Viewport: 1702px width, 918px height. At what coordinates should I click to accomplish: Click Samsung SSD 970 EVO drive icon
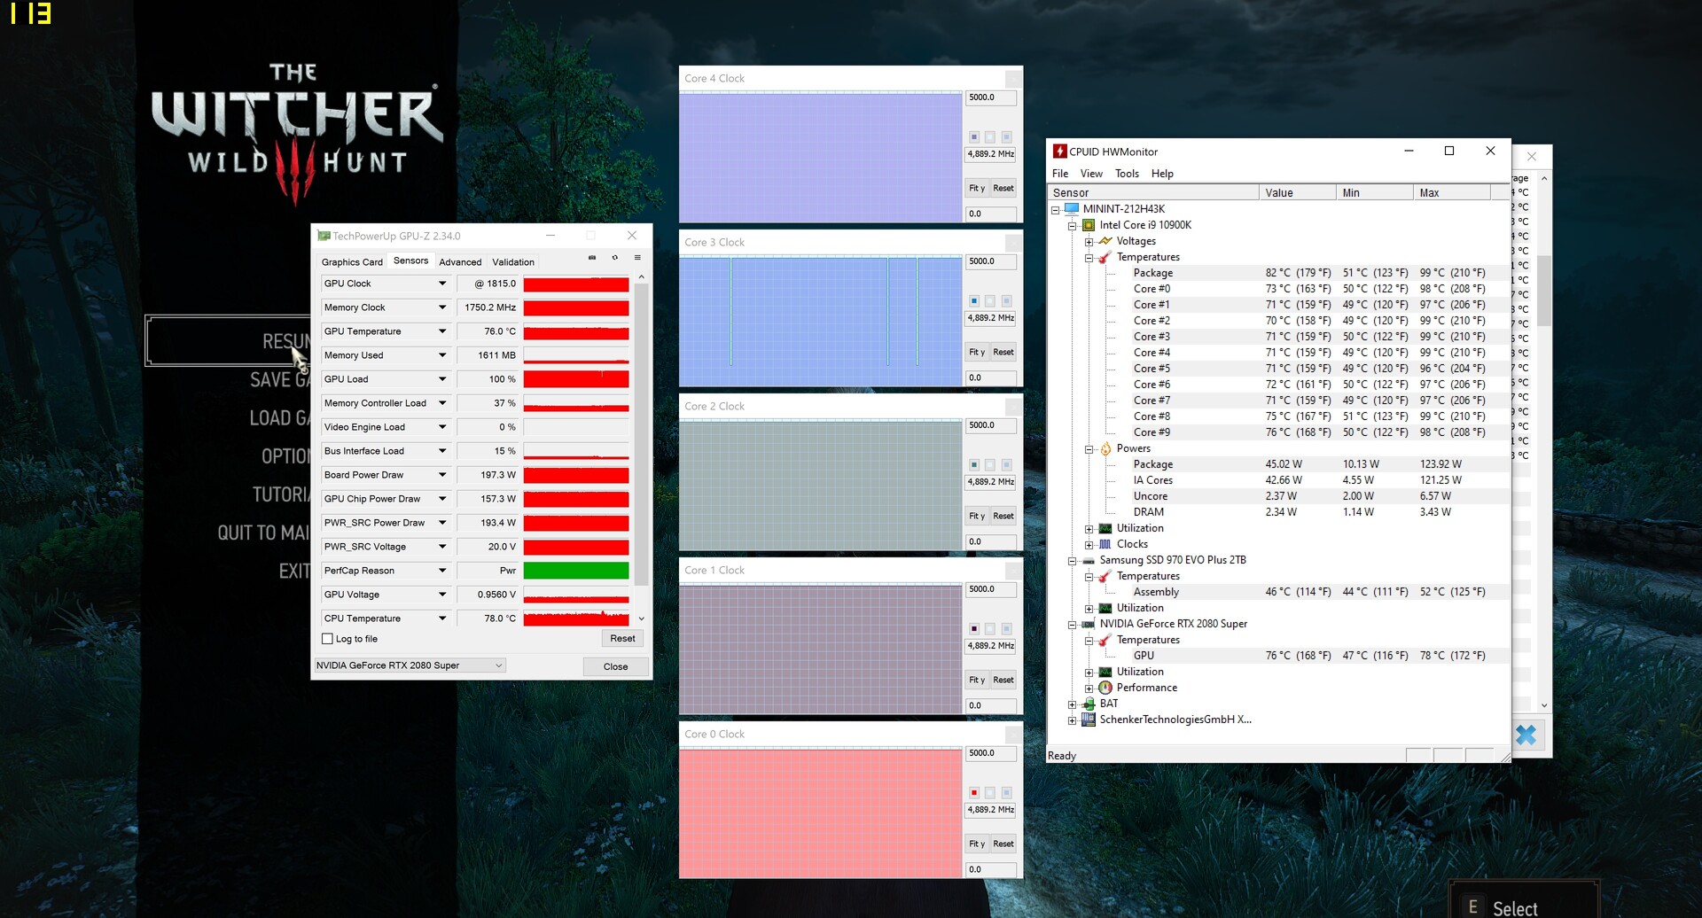click(x=1089, y=560)
